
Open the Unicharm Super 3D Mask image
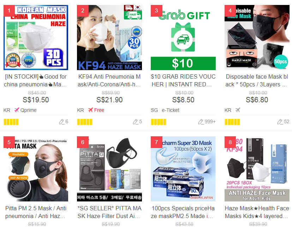pyautogui.click(x=183, y=169)
